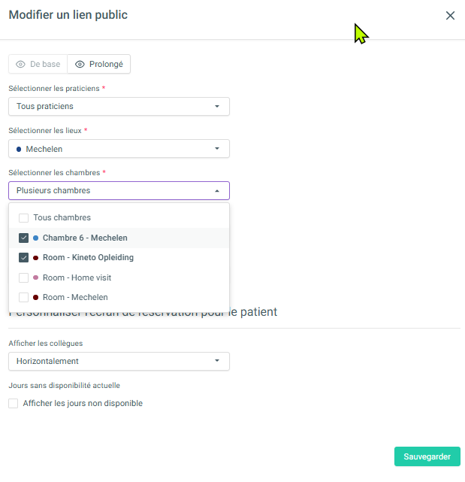
Task: Click the dark red dot of Room - Kineto Opleiding
Action: click(x=35, y=258)
